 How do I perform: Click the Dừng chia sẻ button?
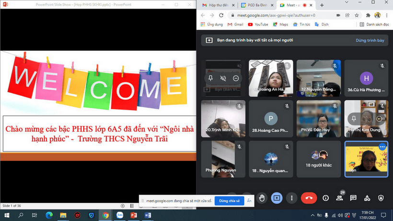click(230, 201)
